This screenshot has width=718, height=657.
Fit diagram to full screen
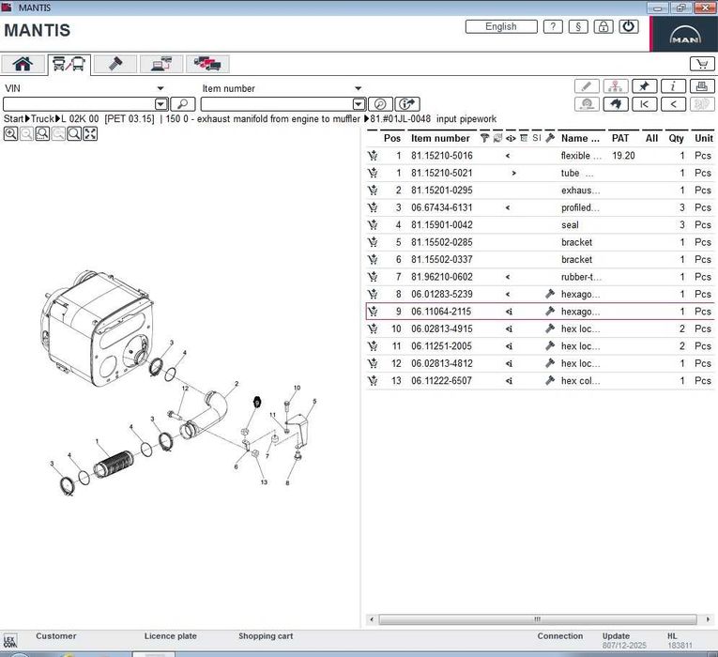[x=90, y=133]
